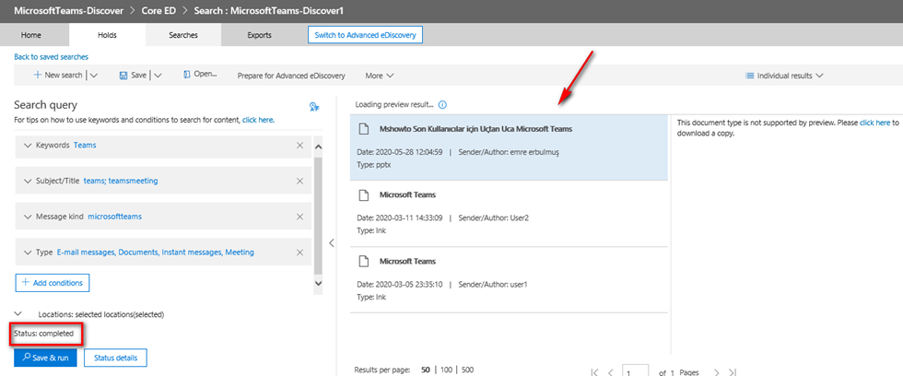
Task: Select the Microsoft Teams result by user1
Action: coord(509,280)
